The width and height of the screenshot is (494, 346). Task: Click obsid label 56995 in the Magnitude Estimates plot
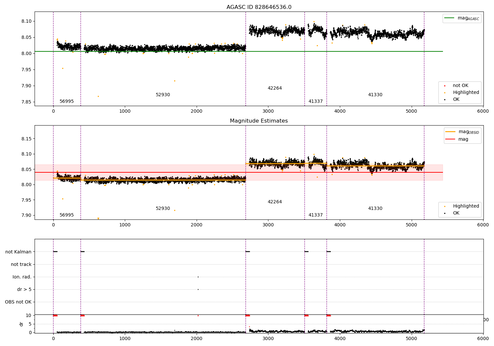pos(67,215)
